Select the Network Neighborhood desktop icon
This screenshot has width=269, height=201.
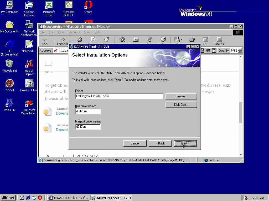29,28
